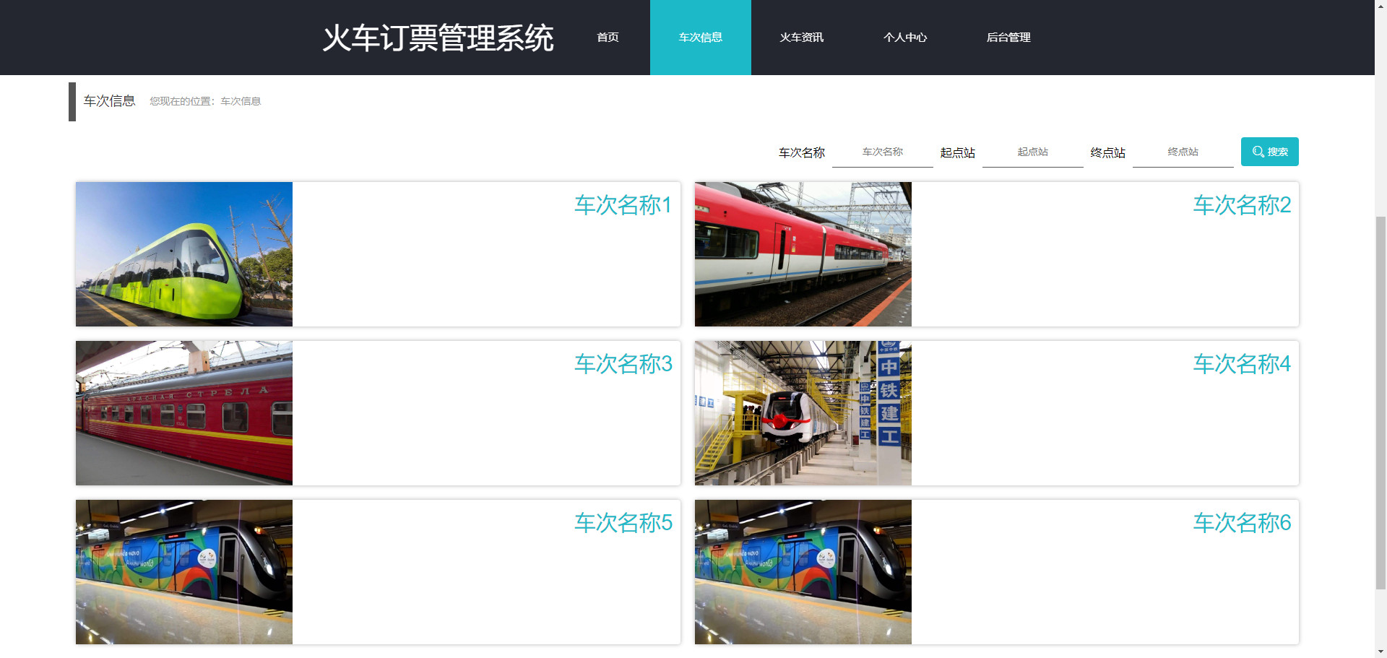Click the green tram thumbnail of 车次名称1
This screenshot has width=1387, height=658.
(x=184, y=254)
